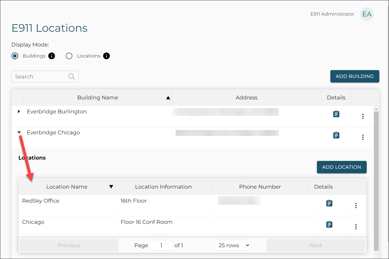This screenshot has width=389, height=259.
Task: Expand the Everbridge Burlington building row
Action: point(19,111)
